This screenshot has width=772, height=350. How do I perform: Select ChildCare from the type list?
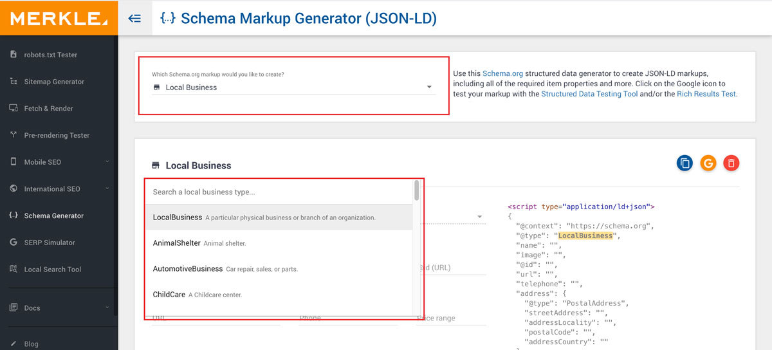point(279,295)
